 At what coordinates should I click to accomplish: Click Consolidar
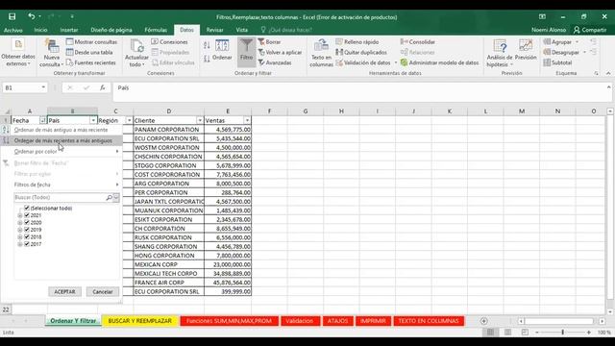pyautogui.click(x=418, y=42)
